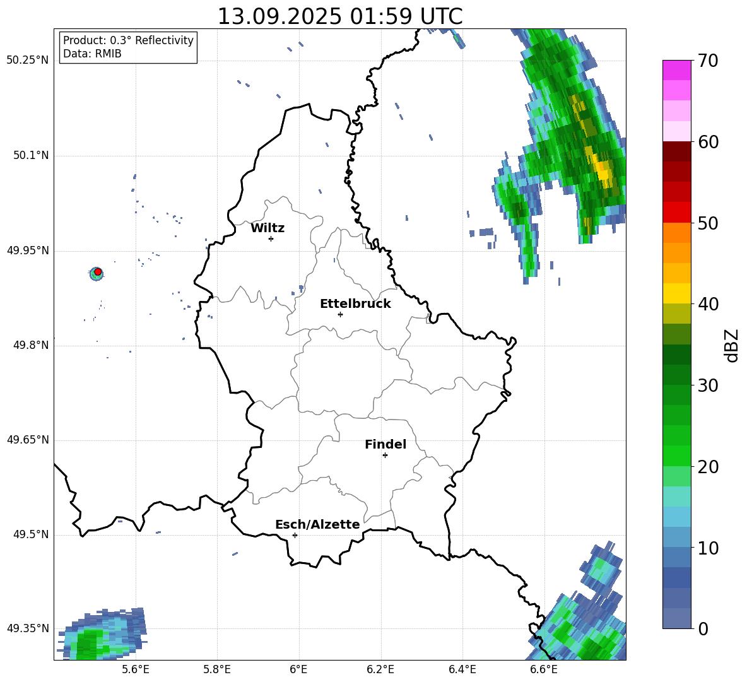Click the 49.8°N latitude label
747x682 pixels.
click(x=32, y=345)
